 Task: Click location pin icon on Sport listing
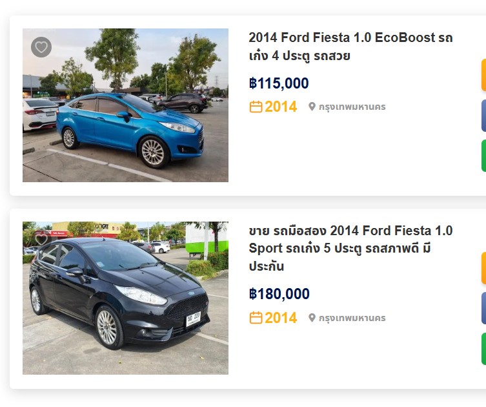click(312, 318)
